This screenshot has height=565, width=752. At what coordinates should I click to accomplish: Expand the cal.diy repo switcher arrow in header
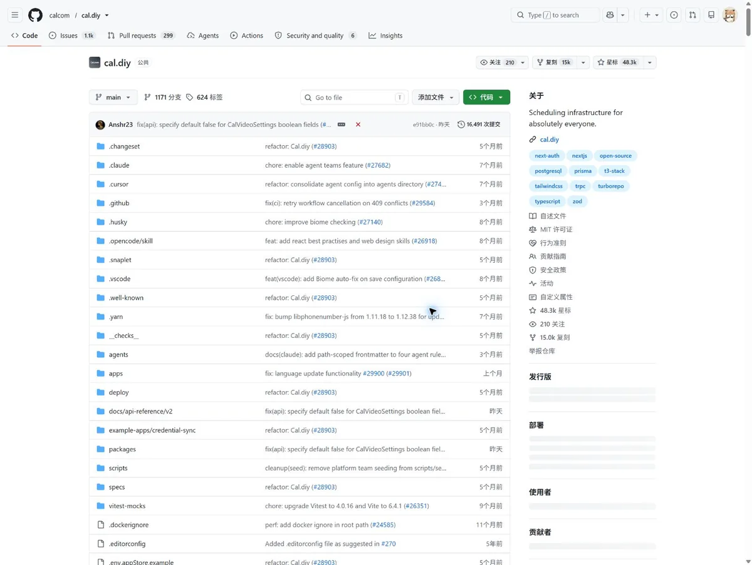click(107, 15)
